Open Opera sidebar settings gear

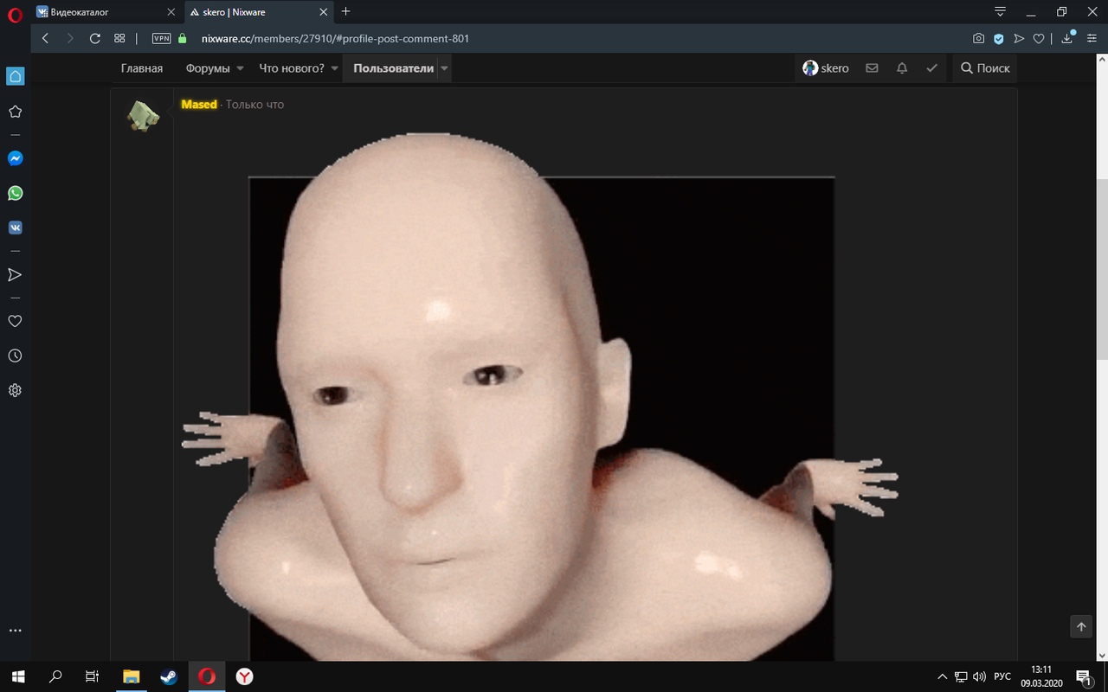pyautogui.click(x=15, y=390)
